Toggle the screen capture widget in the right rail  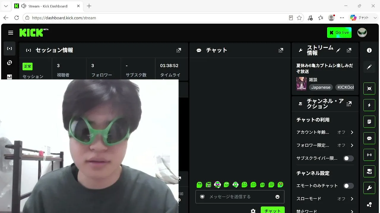point(369,88)
